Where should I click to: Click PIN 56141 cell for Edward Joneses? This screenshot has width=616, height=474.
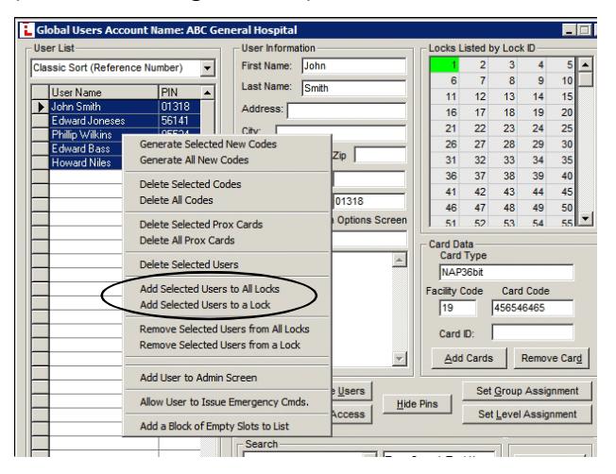(180, 121)
